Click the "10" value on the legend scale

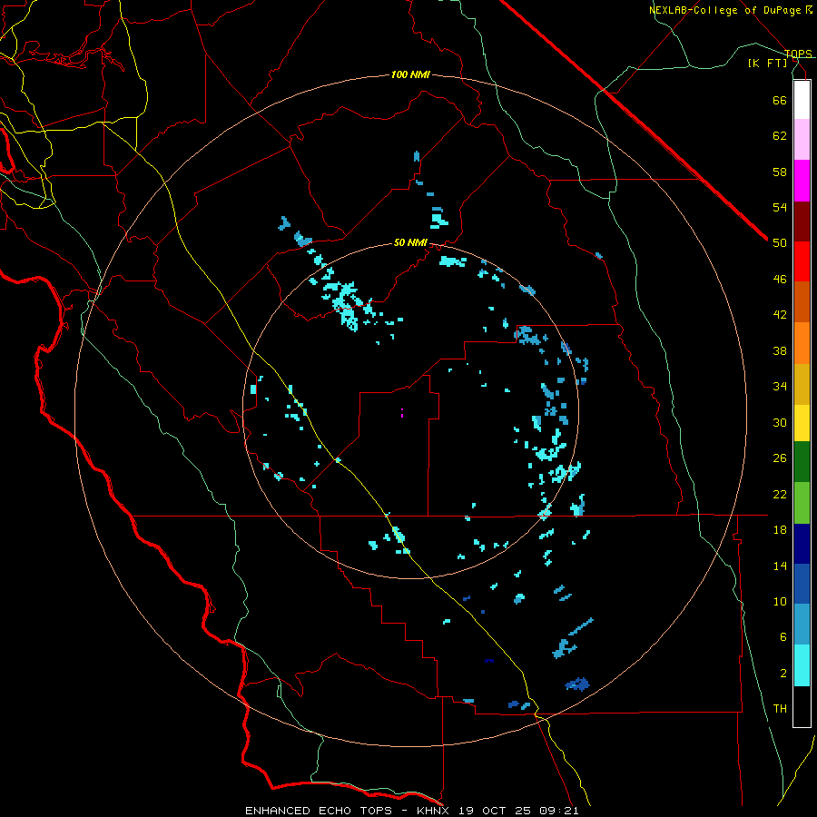(780, 602)
